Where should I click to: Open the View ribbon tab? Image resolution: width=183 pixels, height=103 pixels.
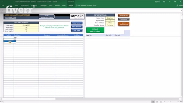point(64,5)
